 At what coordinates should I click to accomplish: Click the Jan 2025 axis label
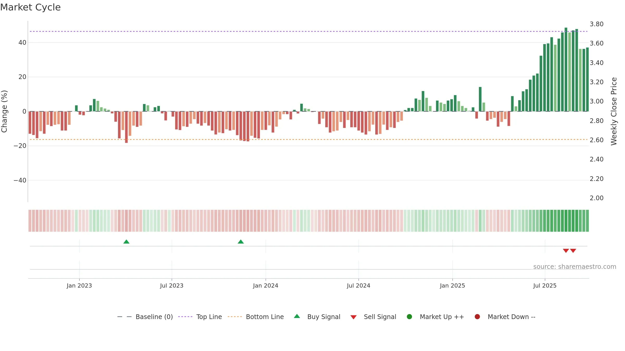tap(452, 285)
